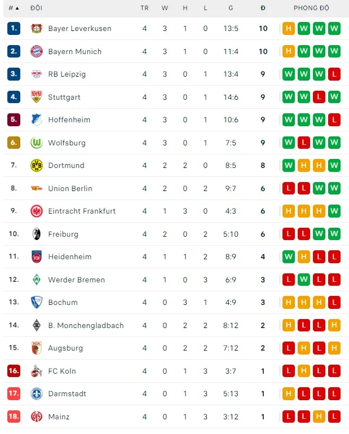
Task: Click the Bayern Munich team logo
Action: (x=37, y=51)
